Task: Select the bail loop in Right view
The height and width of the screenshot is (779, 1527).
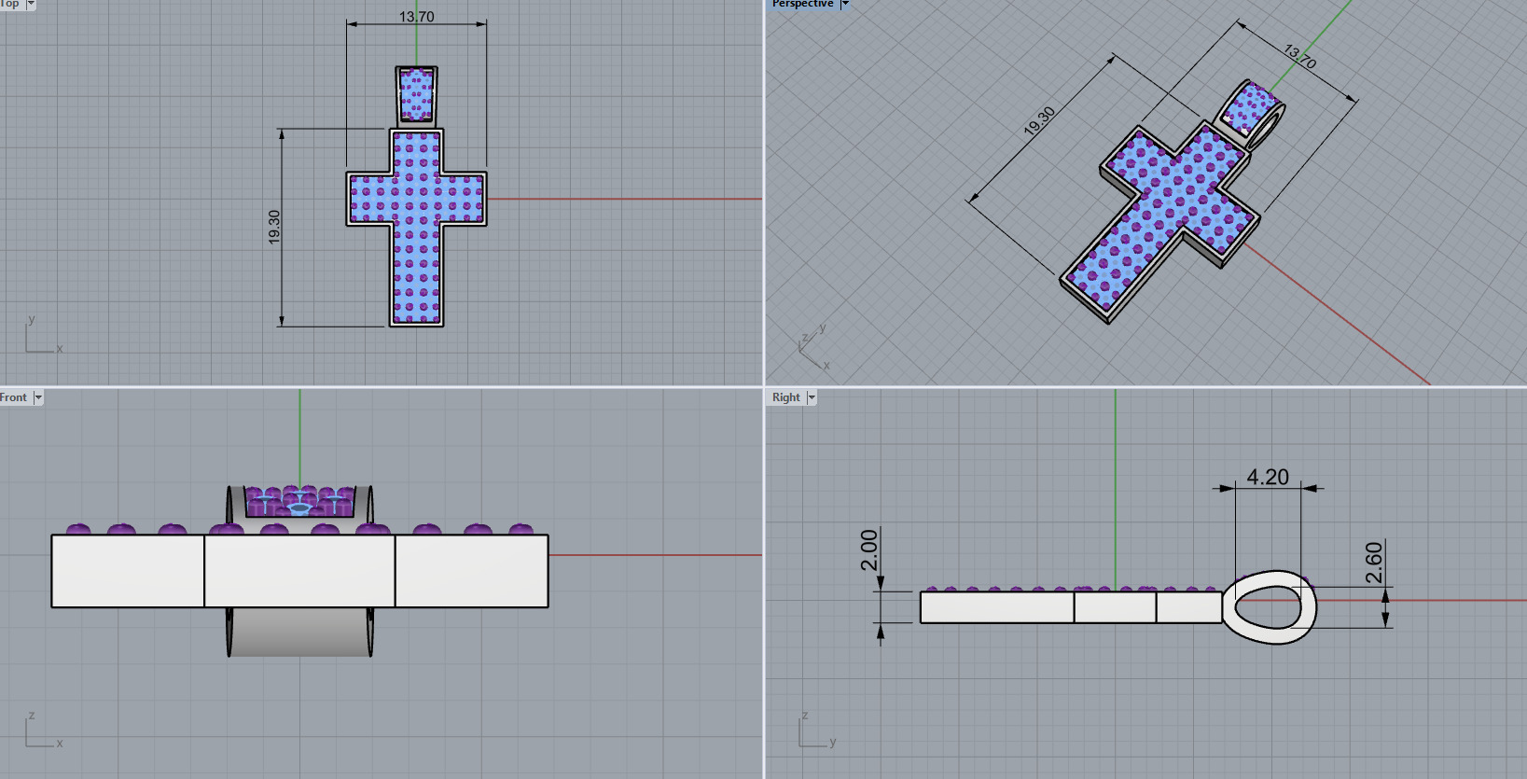Action: tap(1270, 607)
